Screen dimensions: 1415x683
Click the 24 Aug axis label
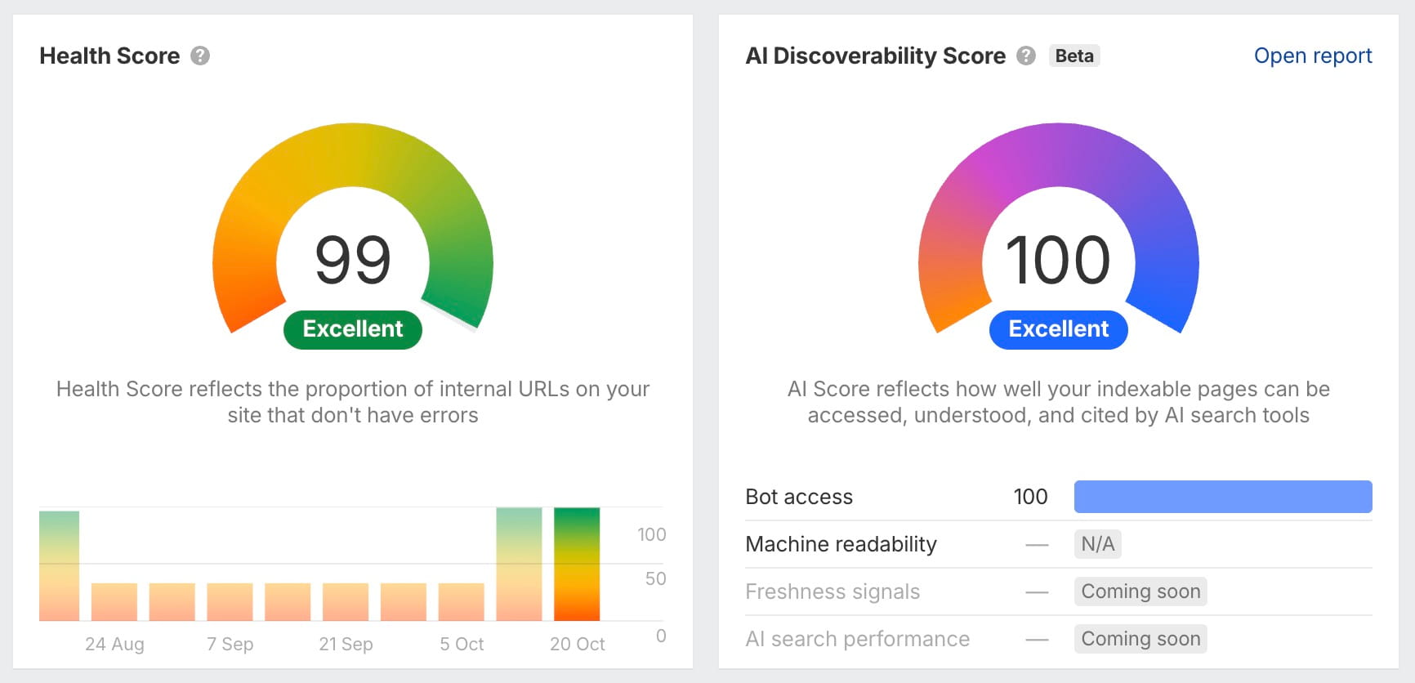114,644
